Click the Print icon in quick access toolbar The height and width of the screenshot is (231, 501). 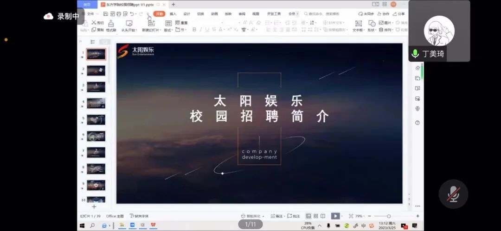click(119, 14)
